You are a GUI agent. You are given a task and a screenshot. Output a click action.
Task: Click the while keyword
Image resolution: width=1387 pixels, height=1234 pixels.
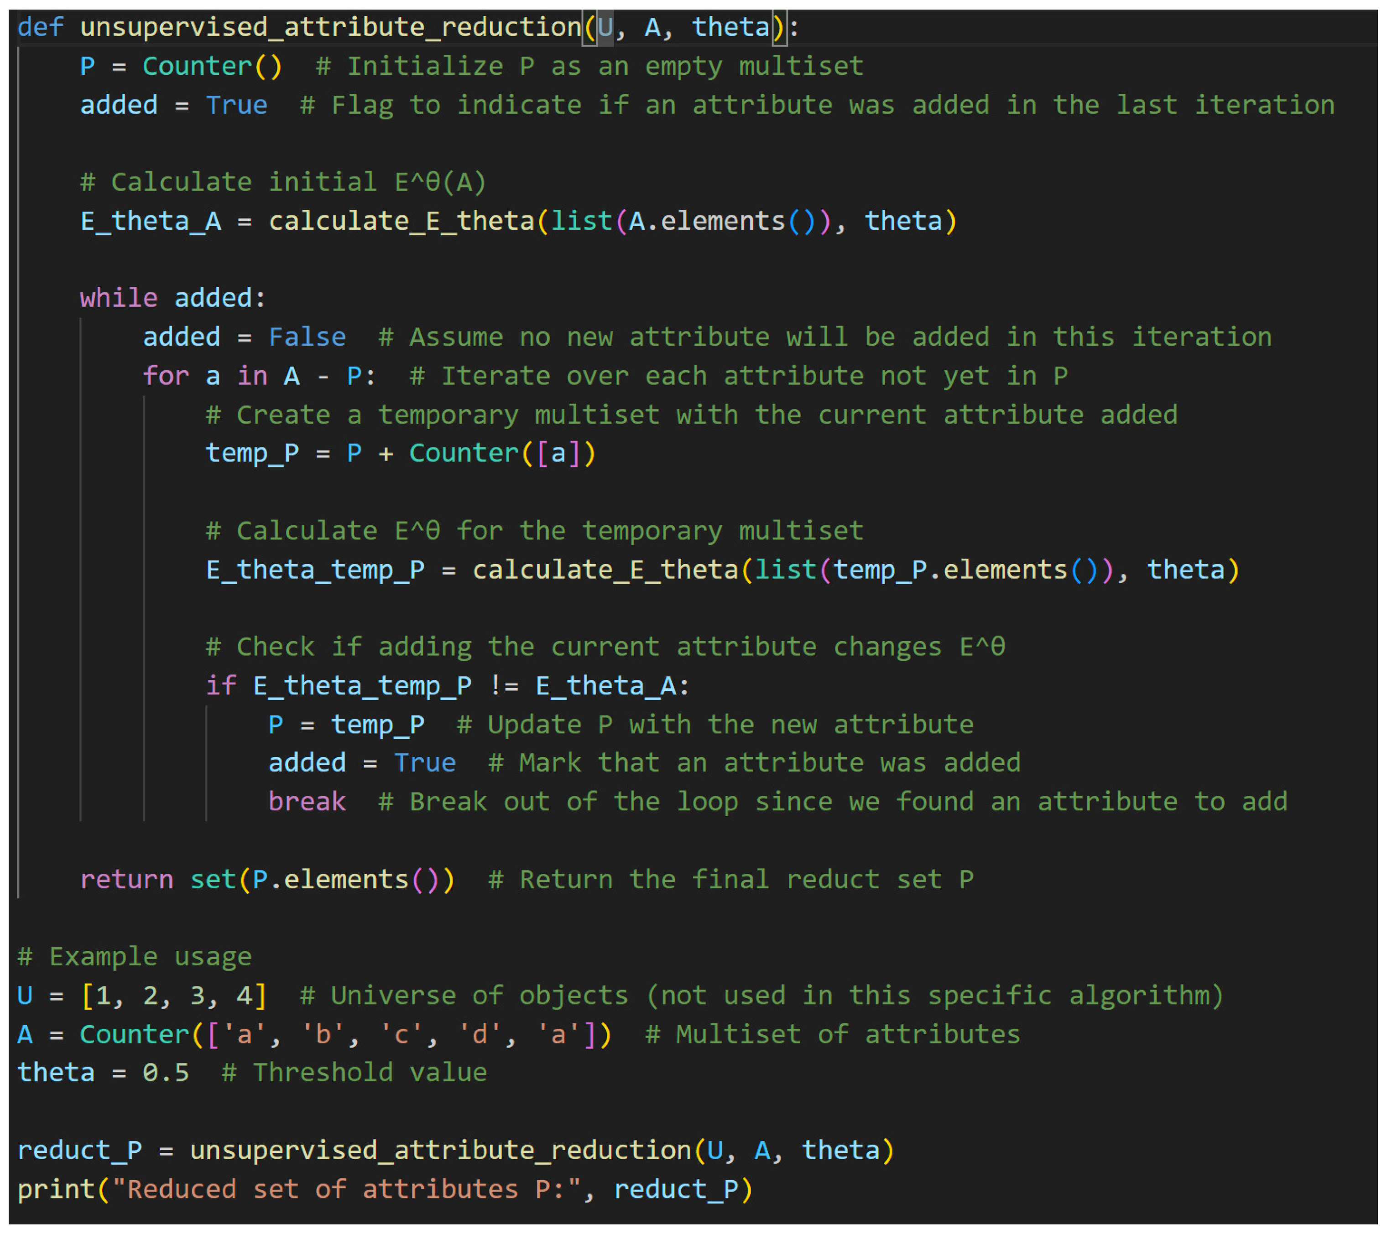[x=119, y=298]
